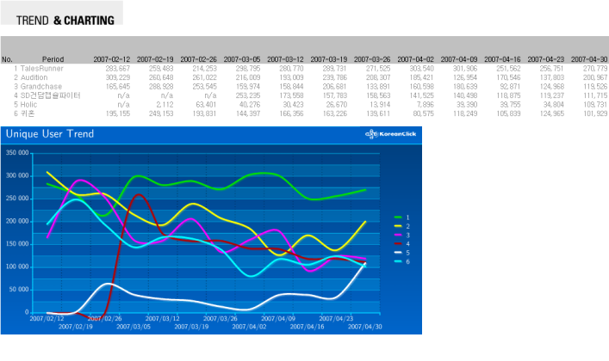Viewport: 609px width, 361px height.
Task: Select the 2007-04-02 column header
Action: (415, 59)
